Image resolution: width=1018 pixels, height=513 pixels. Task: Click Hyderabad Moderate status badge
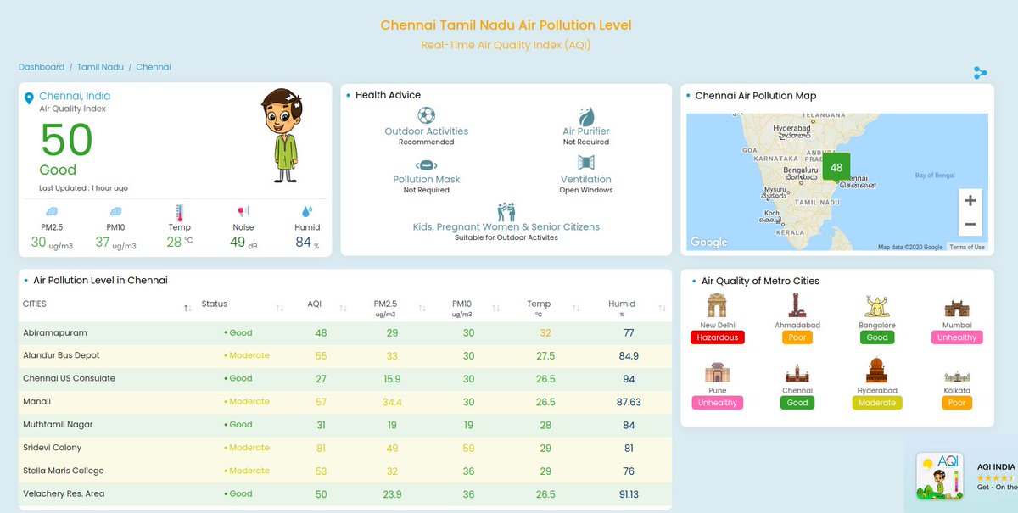(x=877, y=403)
